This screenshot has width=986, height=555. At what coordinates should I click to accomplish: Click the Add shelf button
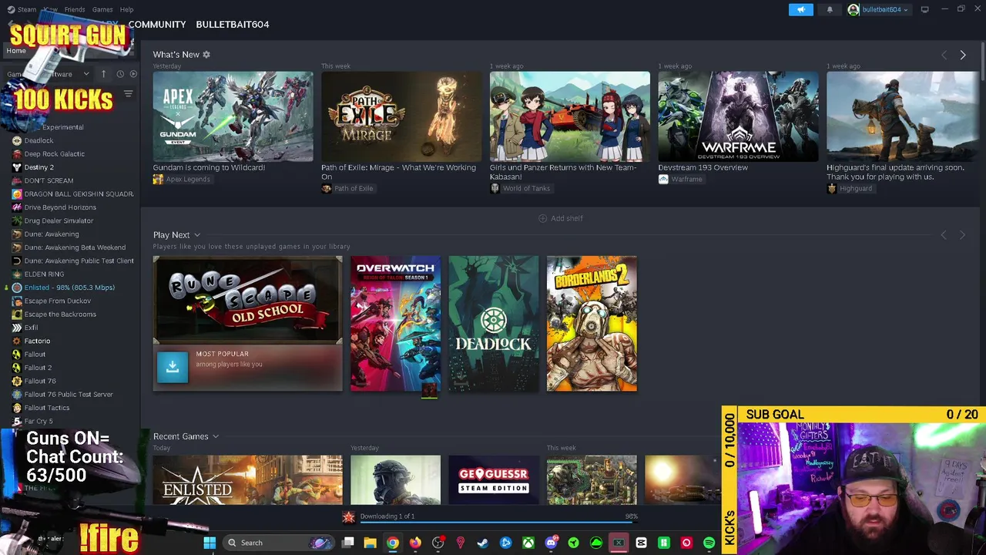pos(561,218)
